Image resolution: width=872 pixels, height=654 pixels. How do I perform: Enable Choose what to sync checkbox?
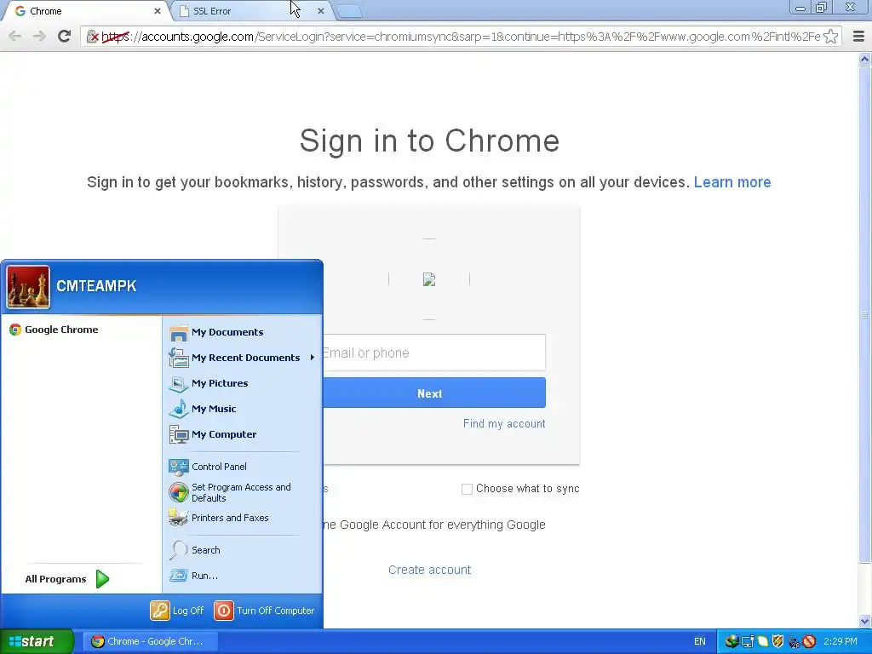coord(467,489)
